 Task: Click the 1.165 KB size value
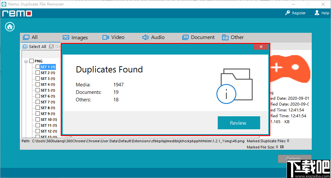[x=280, y=122]
